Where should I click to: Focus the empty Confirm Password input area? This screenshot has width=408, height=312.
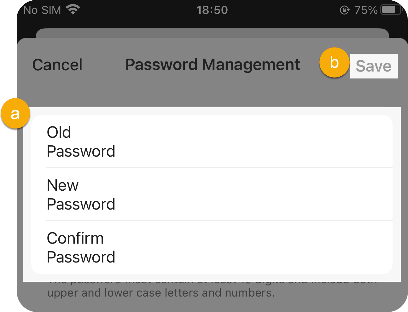click(254, 247)
